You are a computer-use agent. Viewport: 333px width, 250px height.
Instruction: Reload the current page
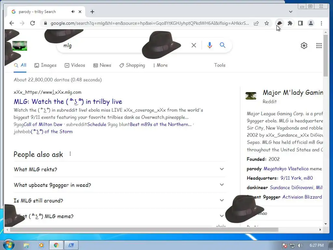pos(33,23)
